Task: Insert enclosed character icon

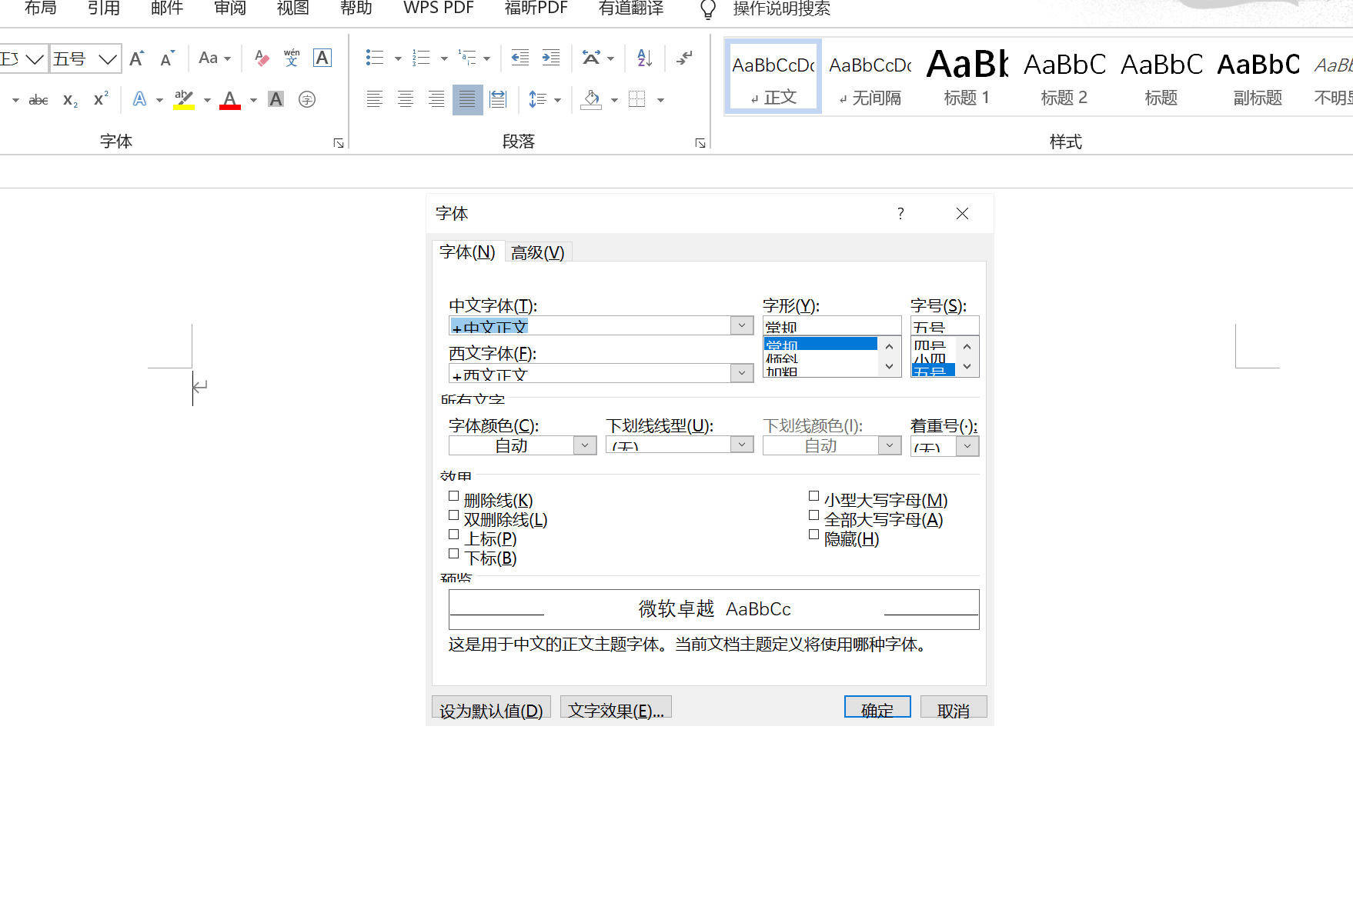Action: (307, 99)
